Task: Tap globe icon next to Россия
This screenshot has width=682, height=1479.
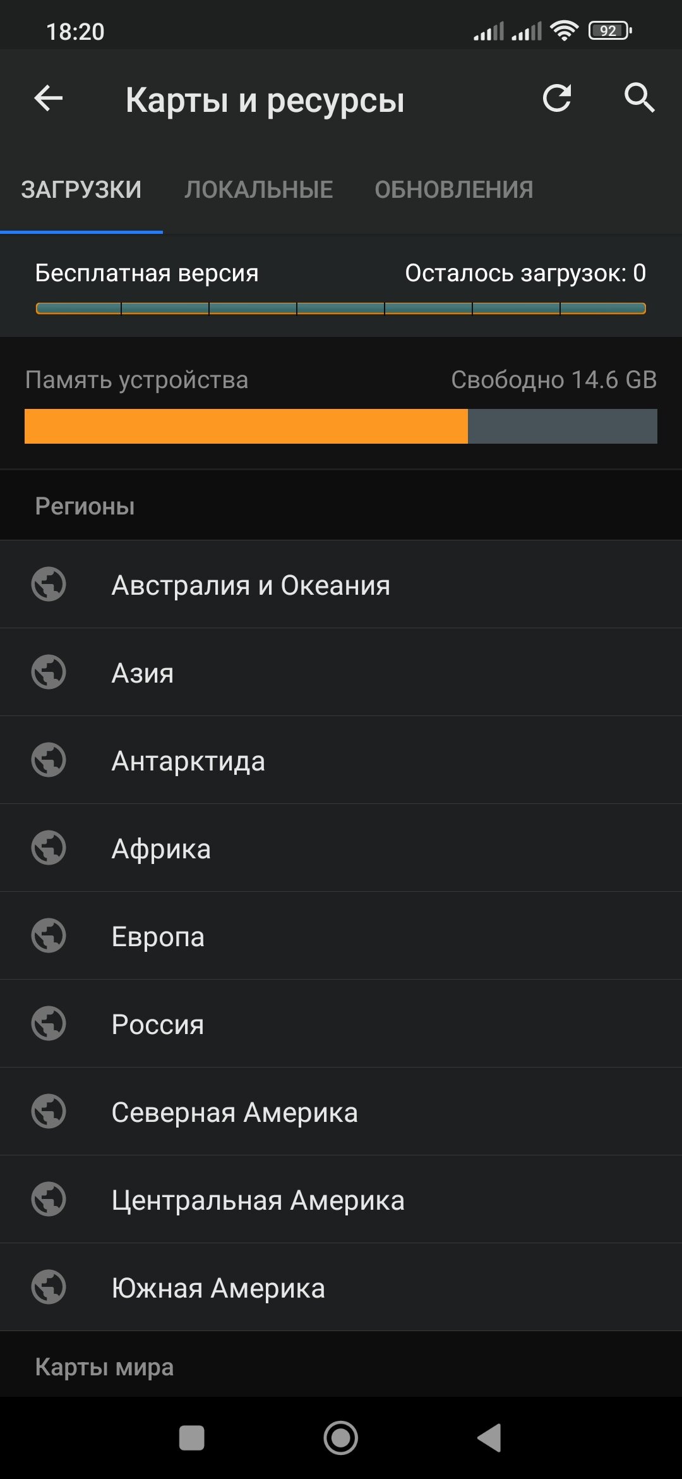Action: pyautogui.click(x=49, y=1023)
